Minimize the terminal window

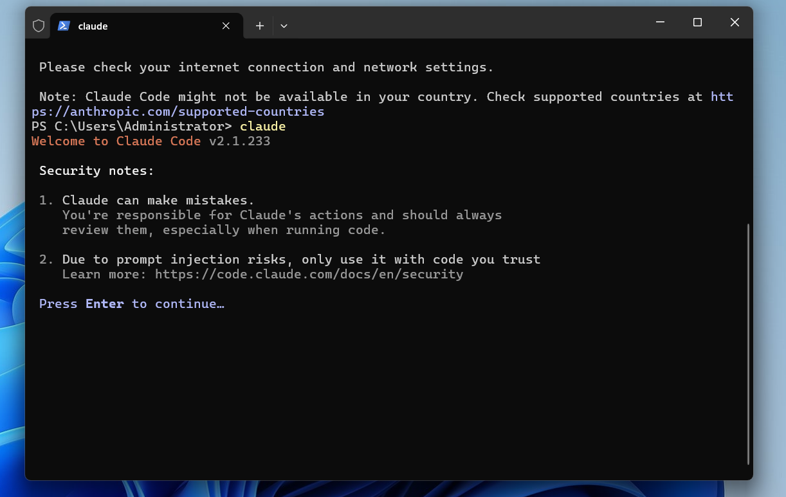(660, 23)
